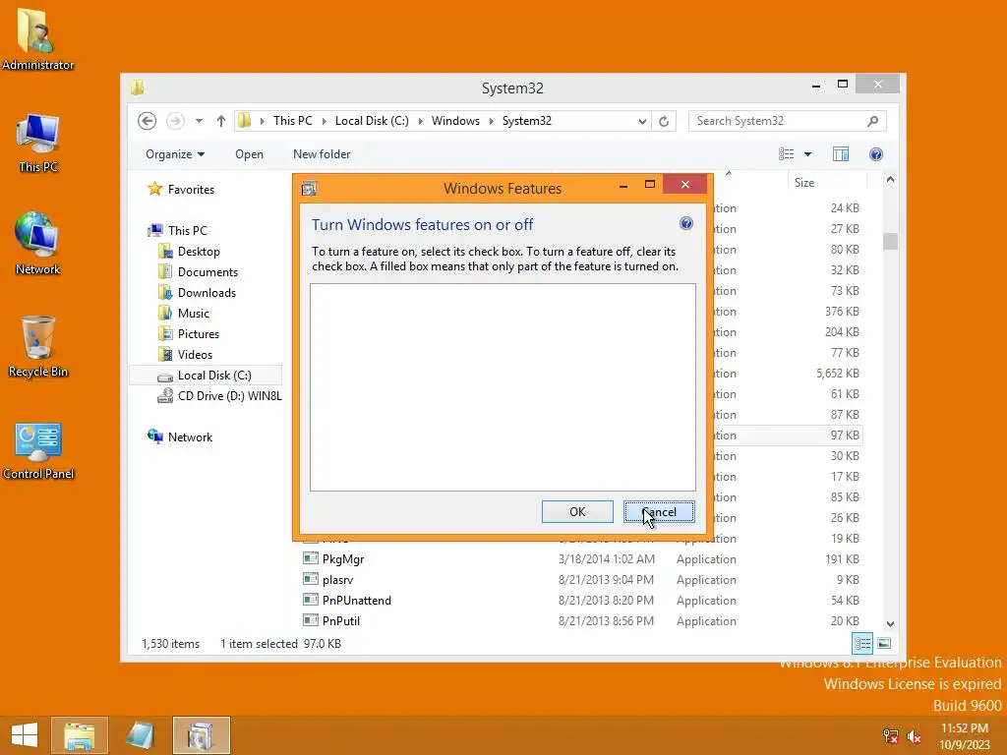Click Cancel in Windows Features dialog

659,511
